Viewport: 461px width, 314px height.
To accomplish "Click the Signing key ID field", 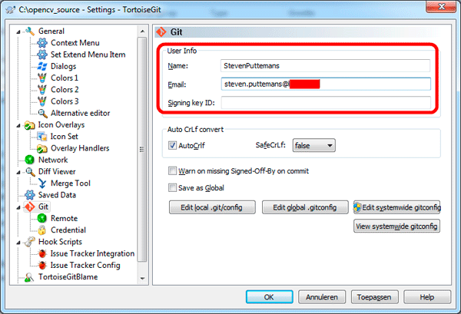I will coord(326,103).
